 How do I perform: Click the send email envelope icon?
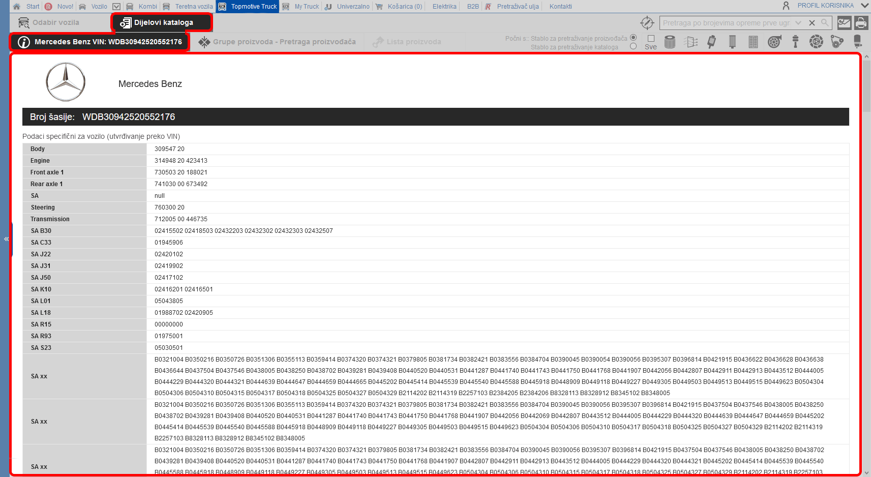click(x=844, y=23)
